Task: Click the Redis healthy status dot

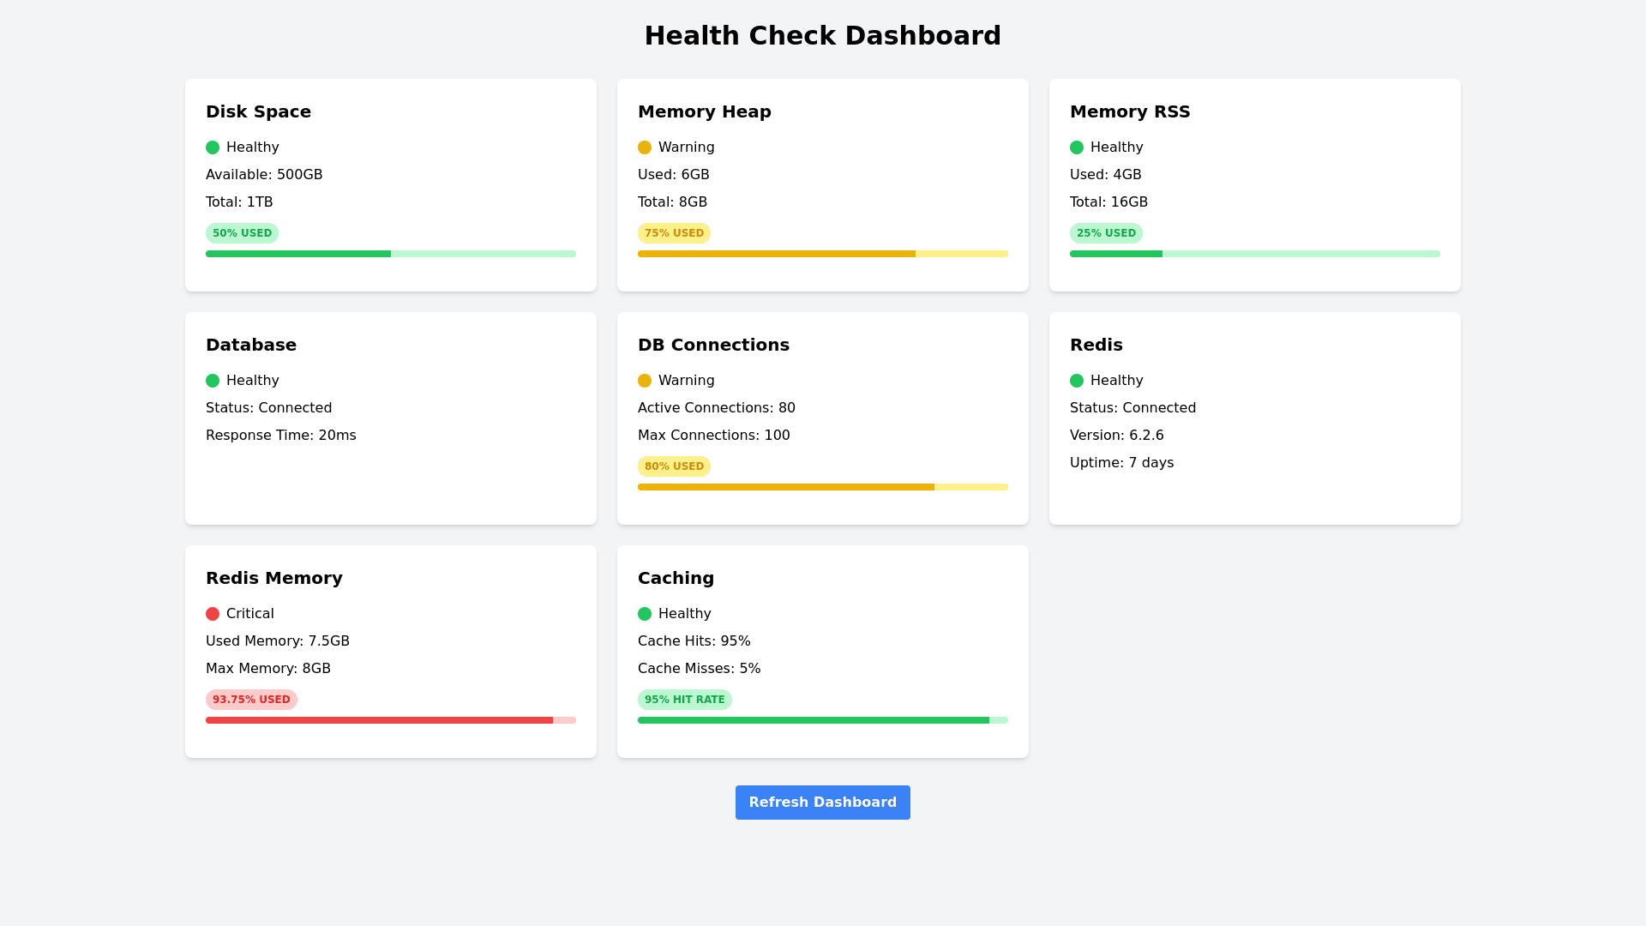Action: [x=1077, y=381]
